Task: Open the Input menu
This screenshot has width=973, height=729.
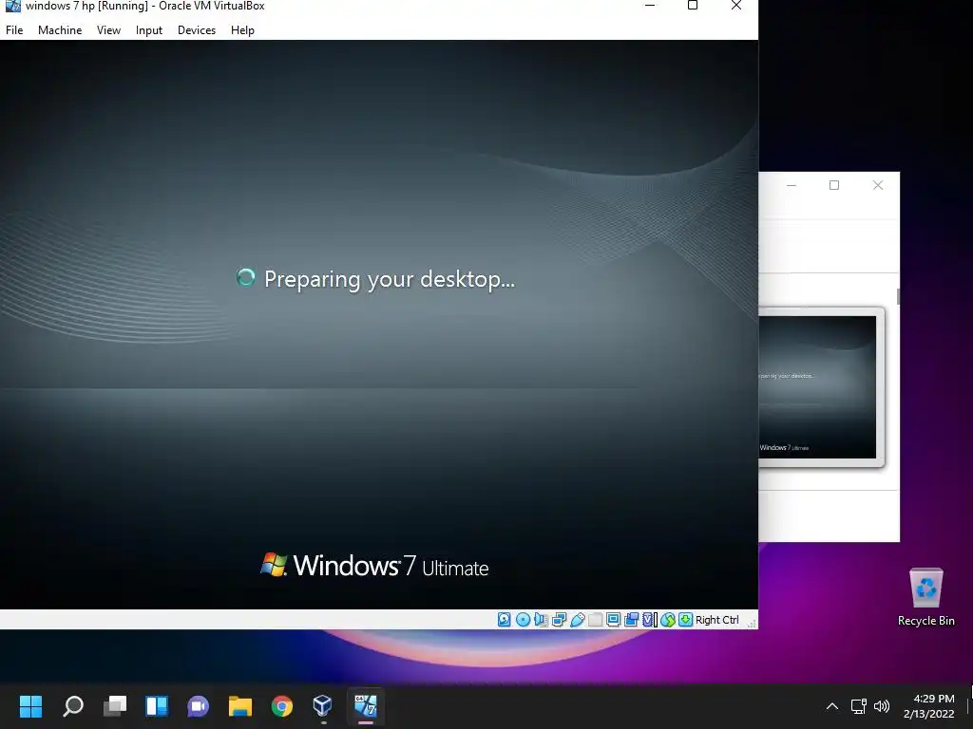Action: tap(149, 29)
